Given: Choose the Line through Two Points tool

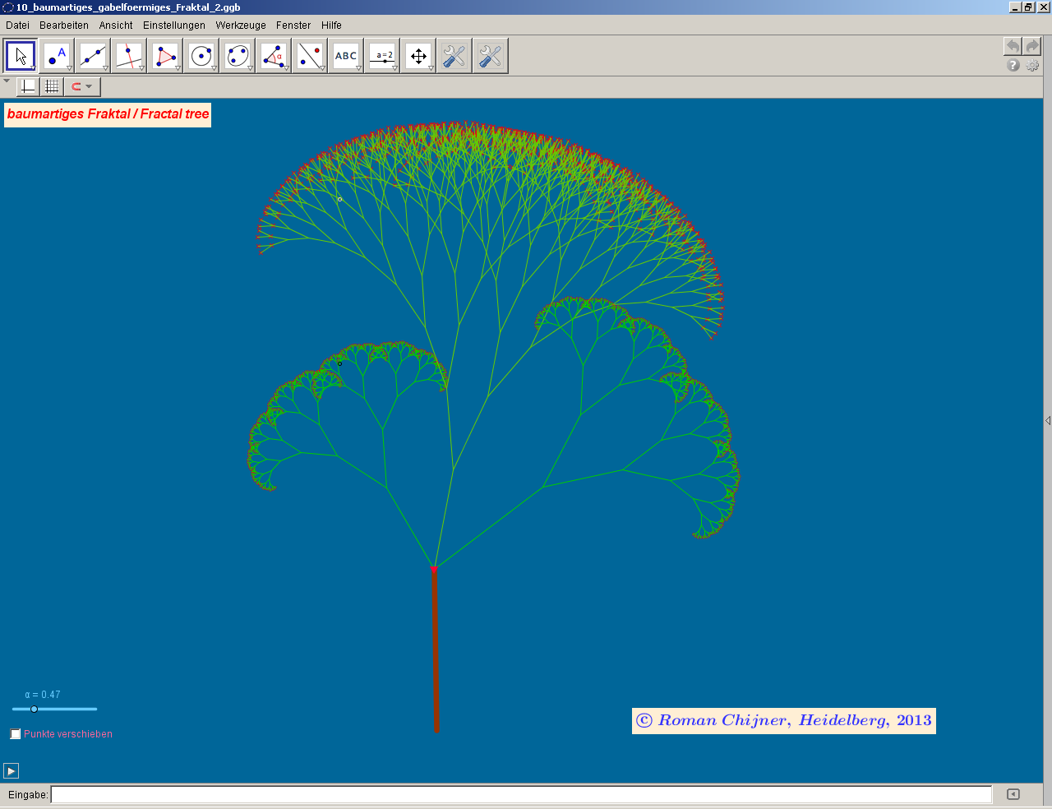Looking at the screenshot, I should 93,56.
